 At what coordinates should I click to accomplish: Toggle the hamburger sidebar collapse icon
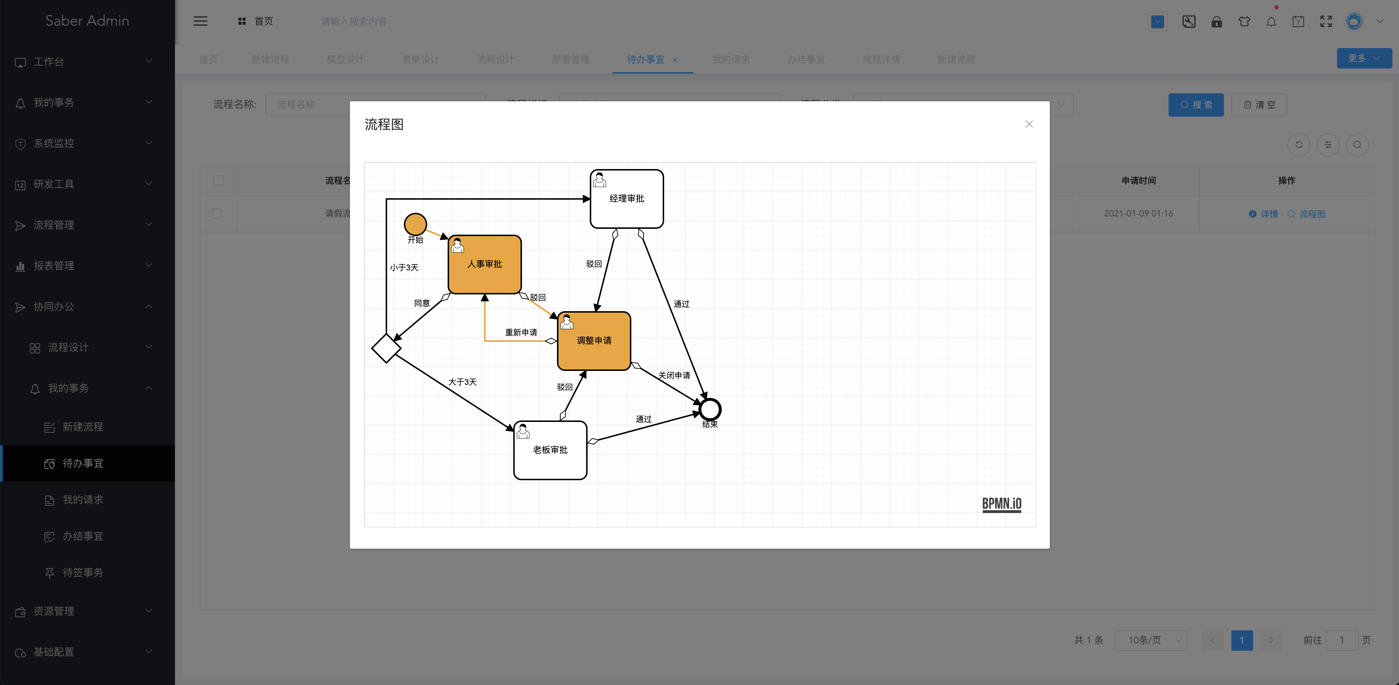[200, 21]
